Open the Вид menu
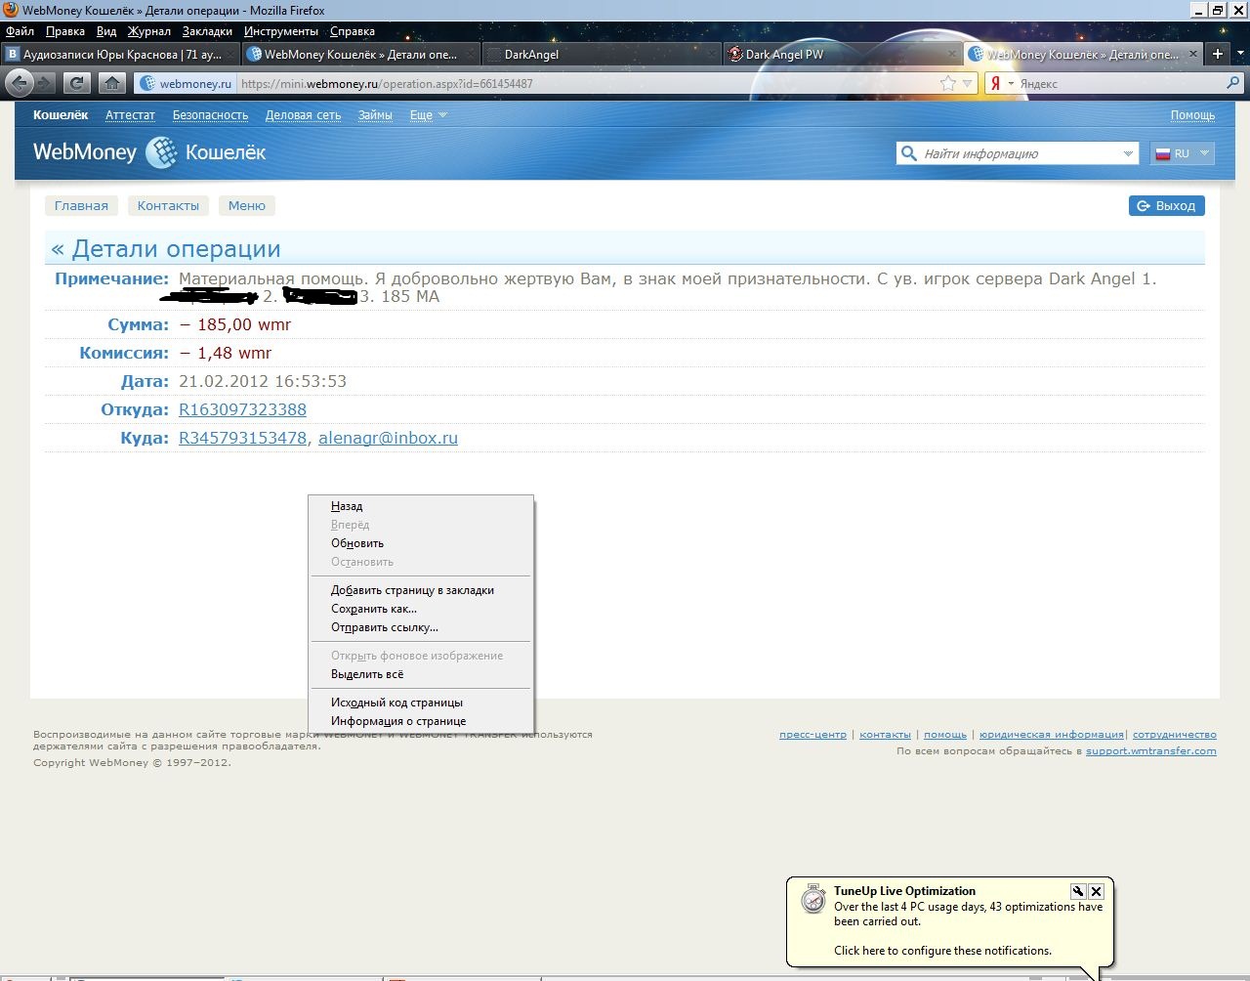 click(106, 31)
